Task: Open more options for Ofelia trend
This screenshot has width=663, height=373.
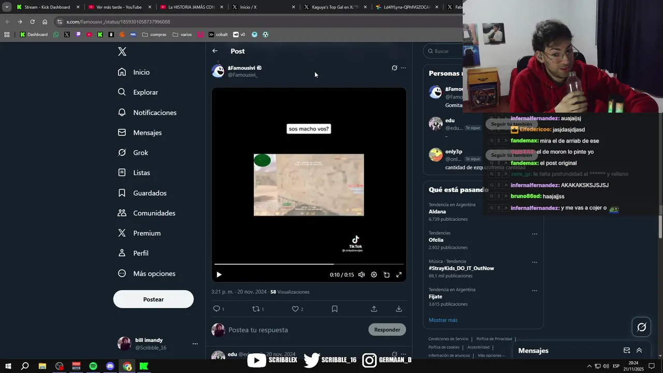Action: [535, 234]
